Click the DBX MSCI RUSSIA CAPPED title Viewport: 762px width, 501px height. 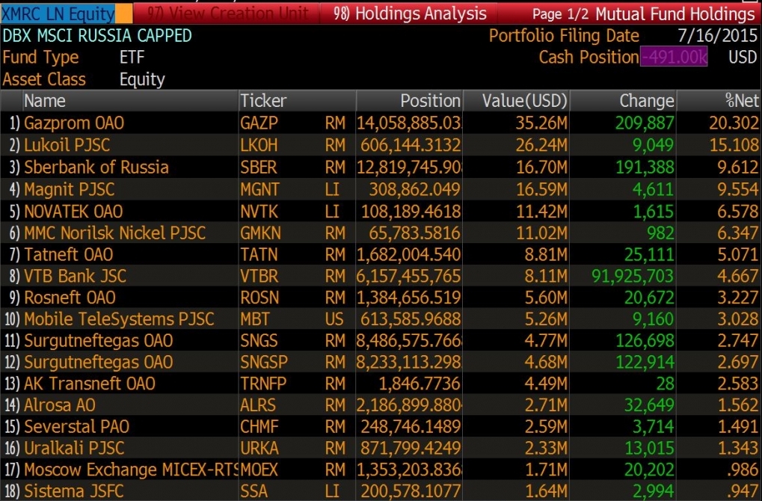pos(97,35)
